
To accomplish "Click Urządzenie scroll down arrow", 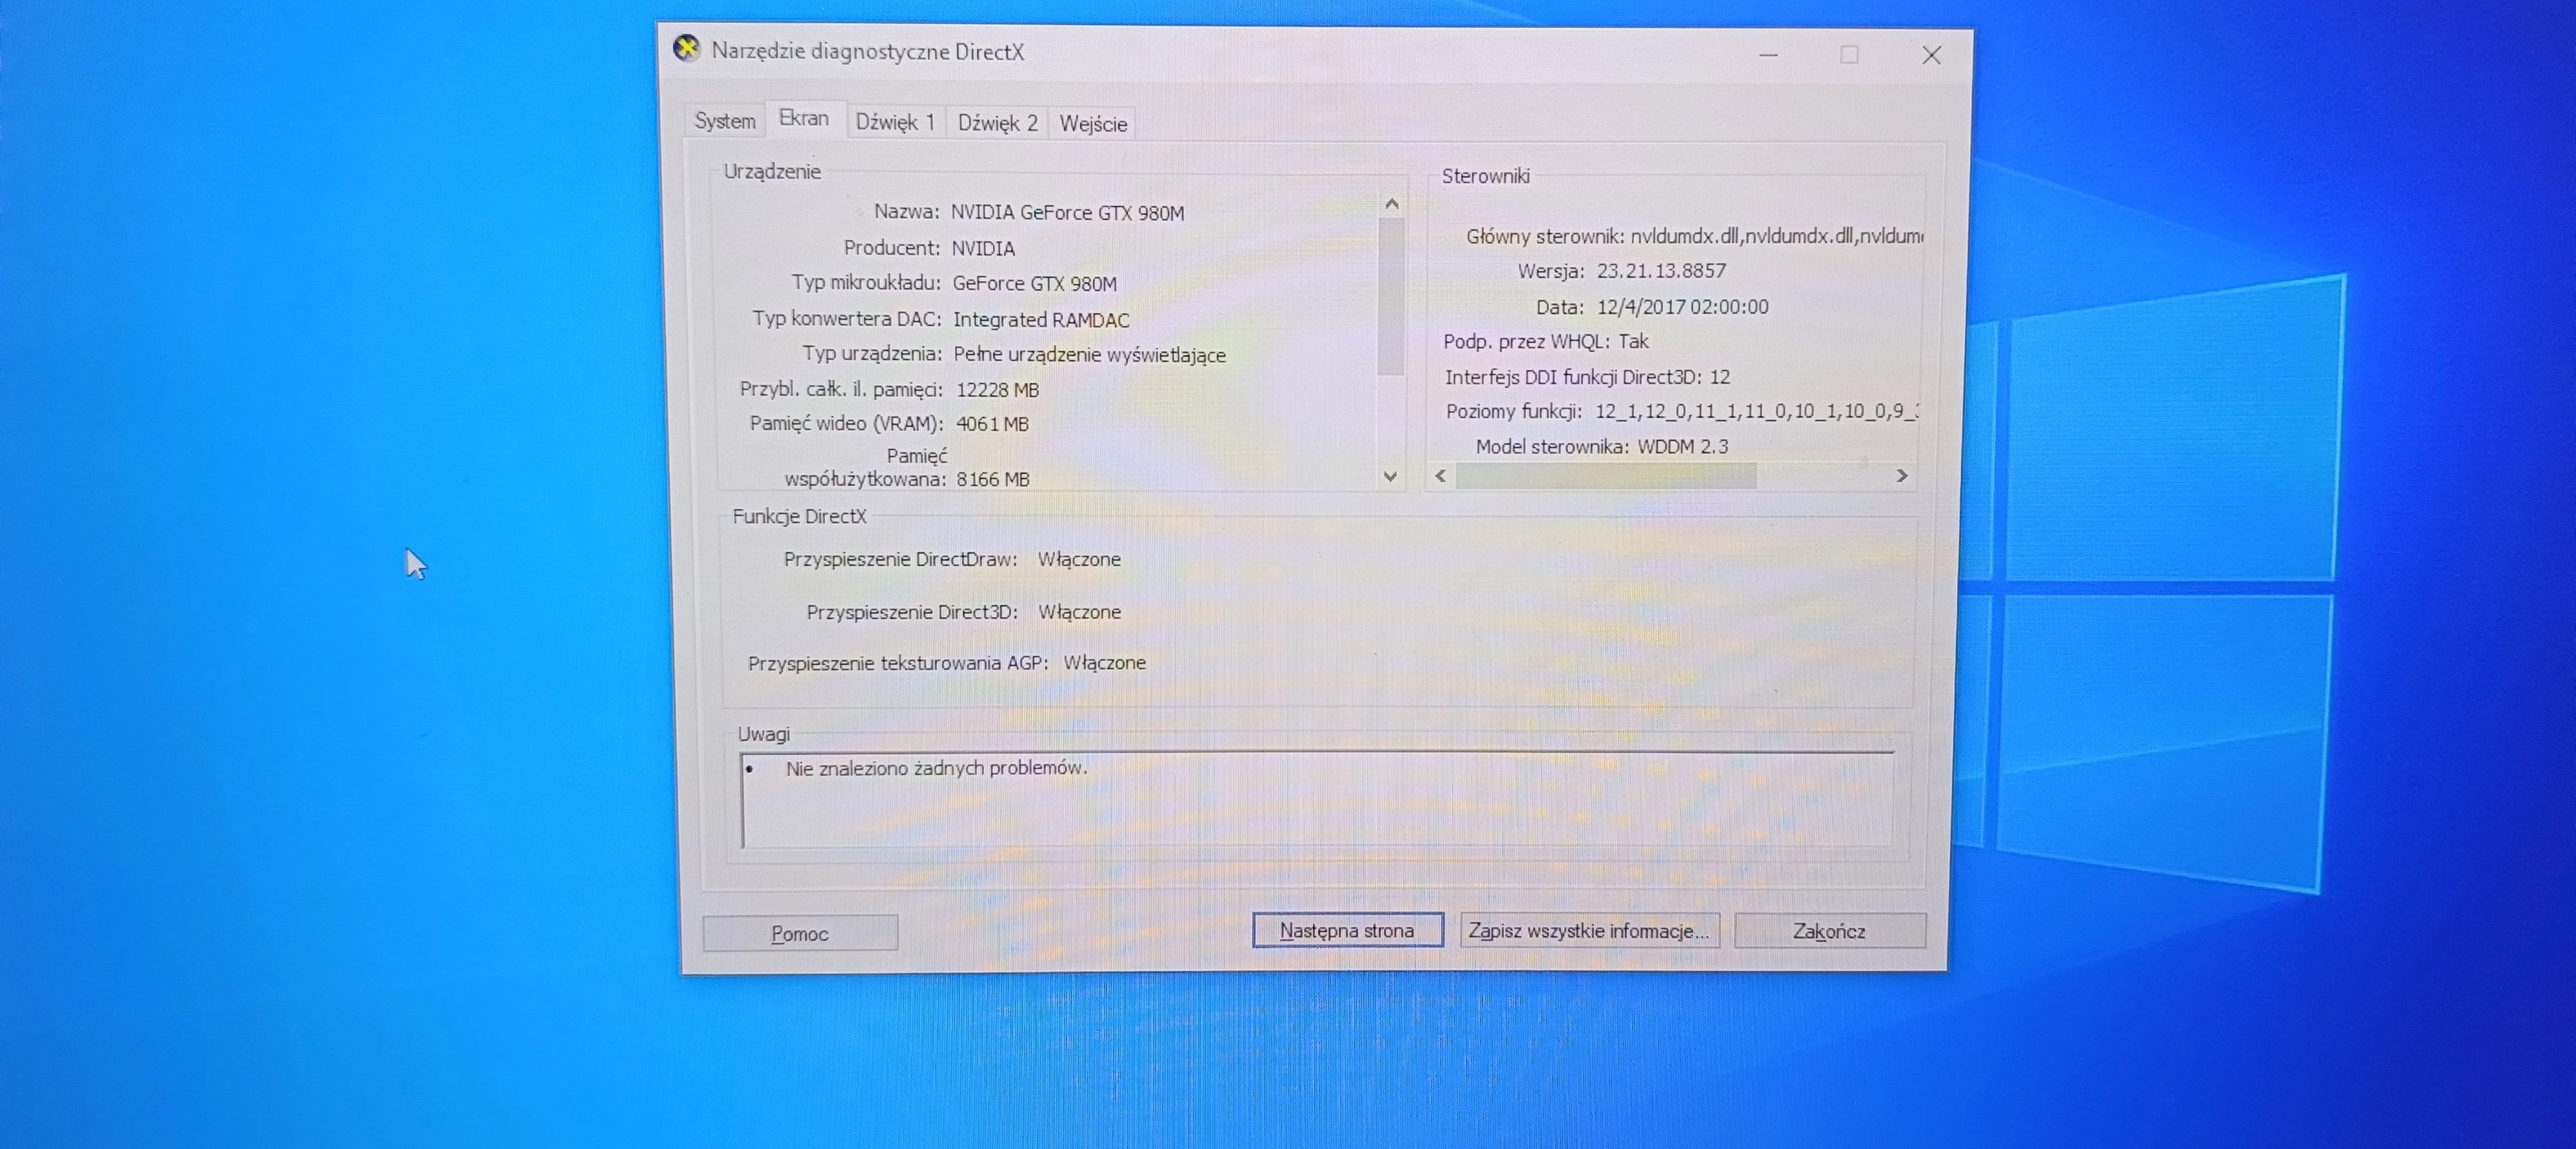I will coord(1390,477).
